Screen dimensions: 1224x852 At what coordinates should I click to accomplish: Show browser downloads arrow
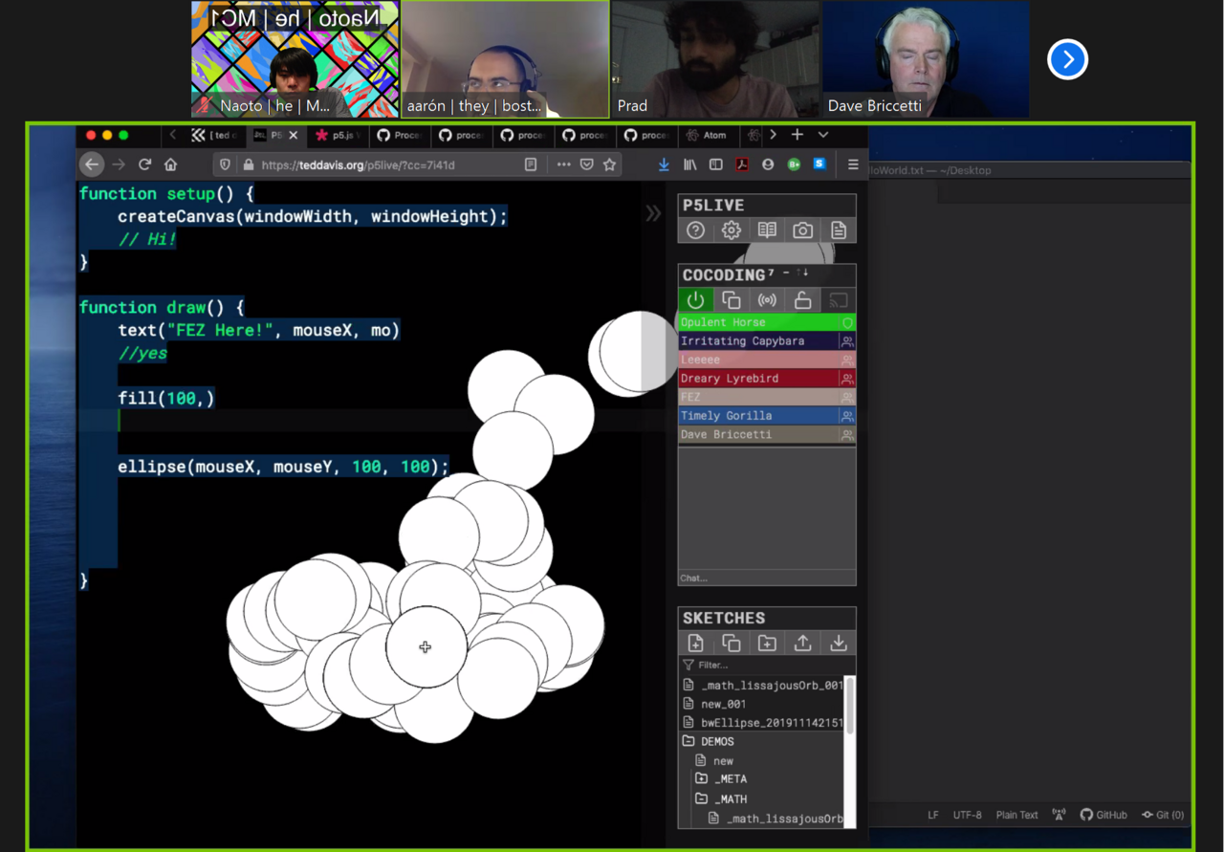tap(664, 164)
